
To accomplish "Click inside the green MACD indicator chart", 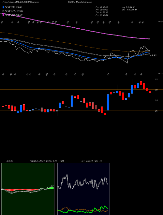I will click(x=28, y=189).
